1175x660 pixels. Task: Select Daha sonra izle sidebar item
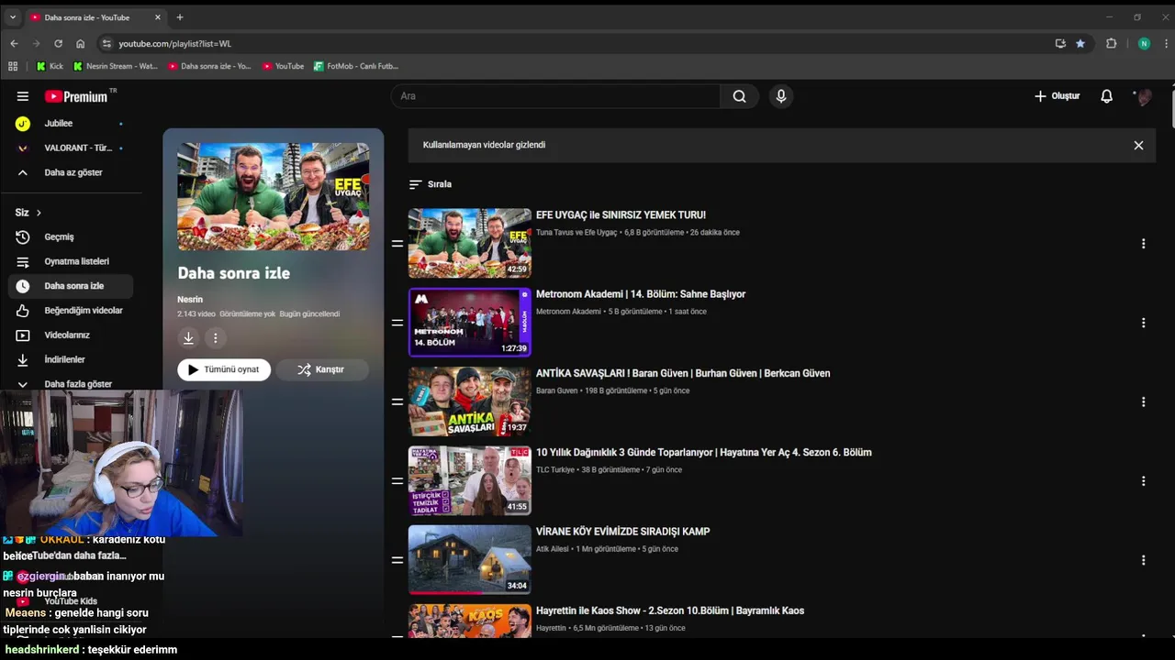(71, 286)
